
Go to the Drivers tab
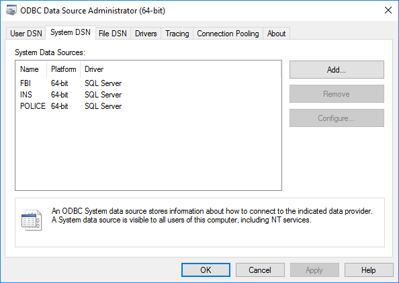click(146, 34)
